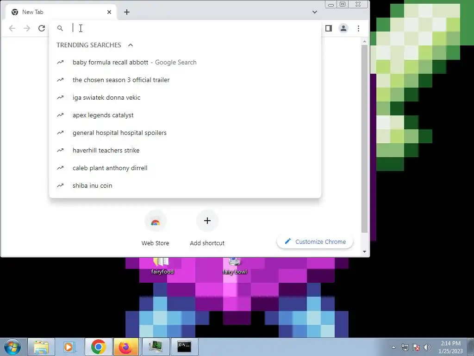Search baby formula recall abbott suggestion
This screenshot has width=474, height=356.
tap(185, 63)
